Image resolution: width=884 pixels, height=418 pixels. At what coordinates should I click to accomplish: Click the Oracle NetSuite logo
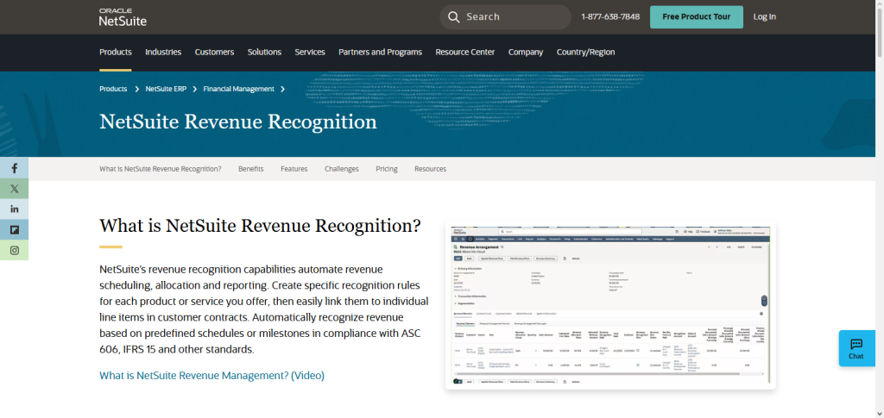coord(123,17)
